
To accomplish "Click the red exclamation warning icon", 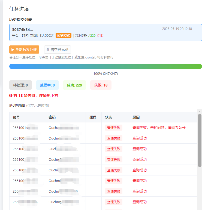I will pos(11,95).
